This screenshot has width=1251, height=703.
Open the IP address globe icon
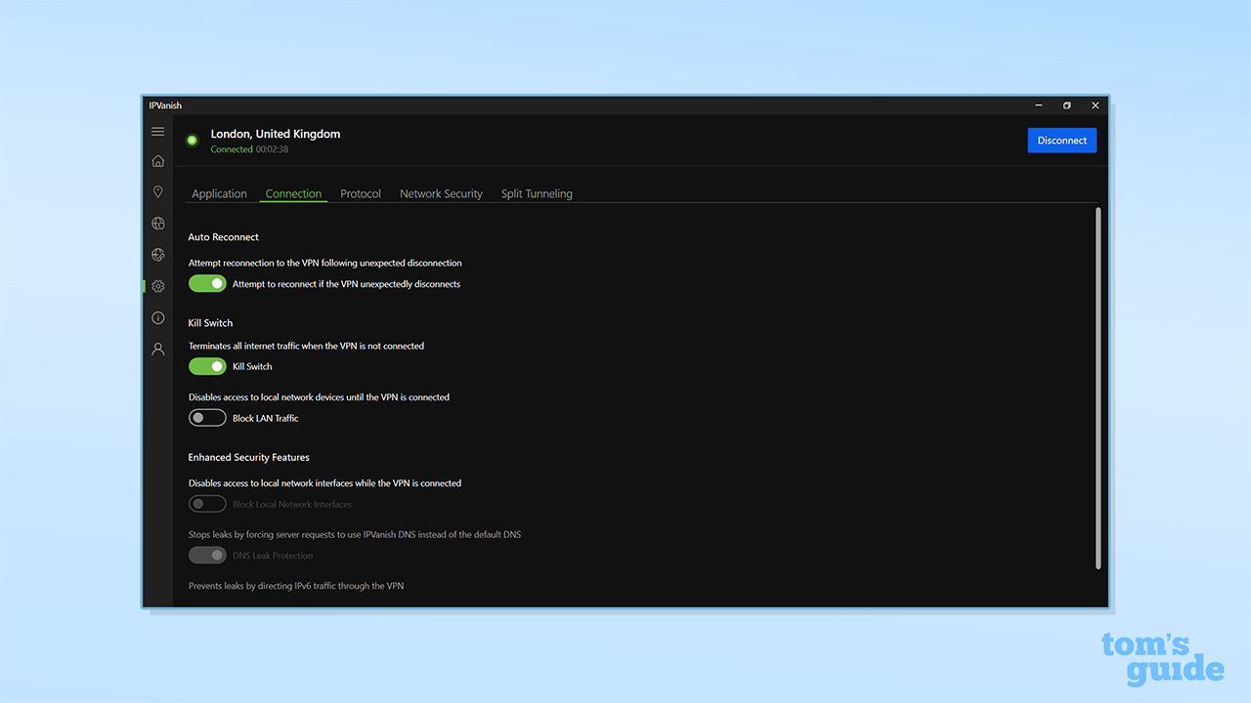157,254
